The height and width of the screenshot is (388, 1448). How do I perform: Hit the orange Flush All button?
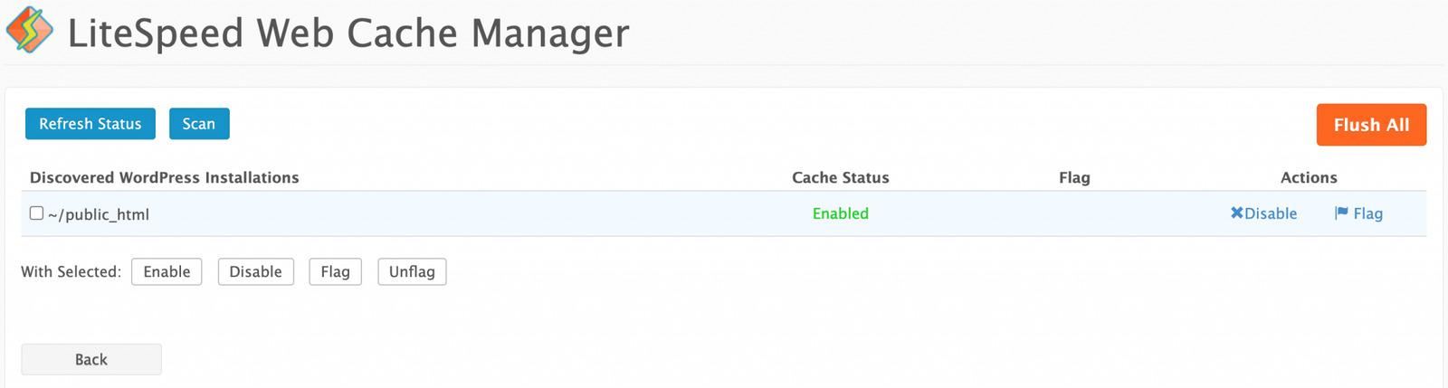click(1371, 125)
